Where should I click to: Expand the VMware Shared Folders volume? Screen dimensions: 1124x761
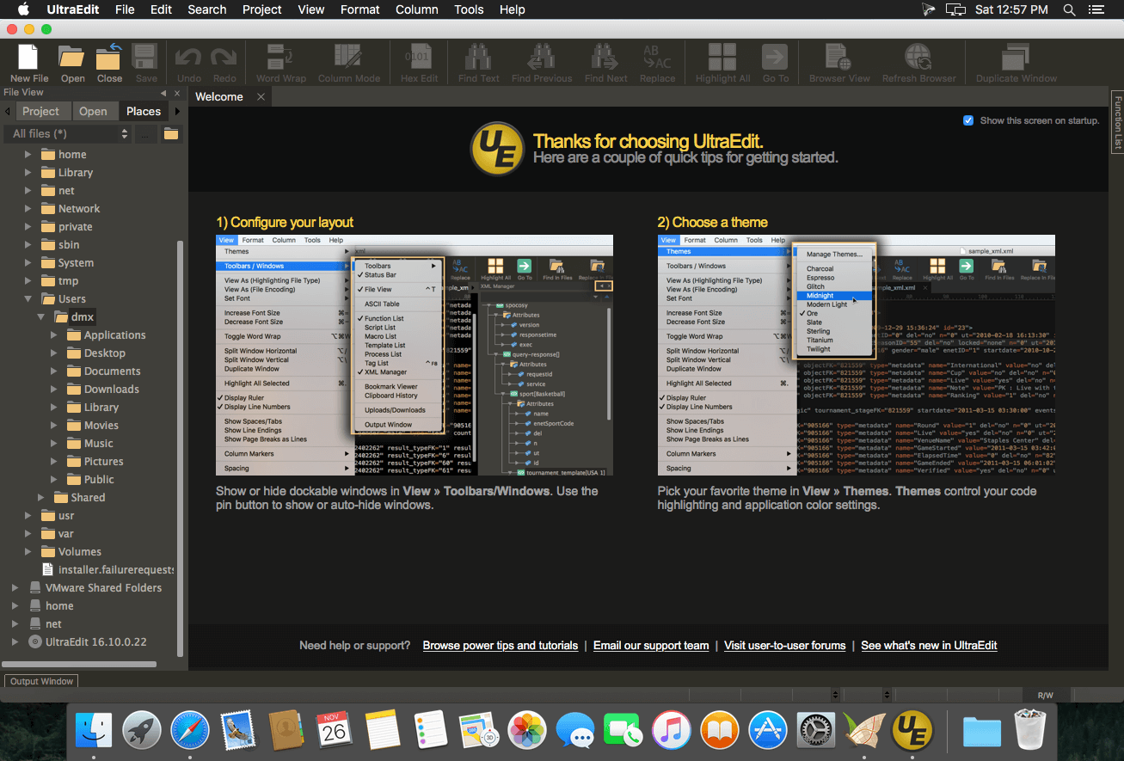click(15, 588)
